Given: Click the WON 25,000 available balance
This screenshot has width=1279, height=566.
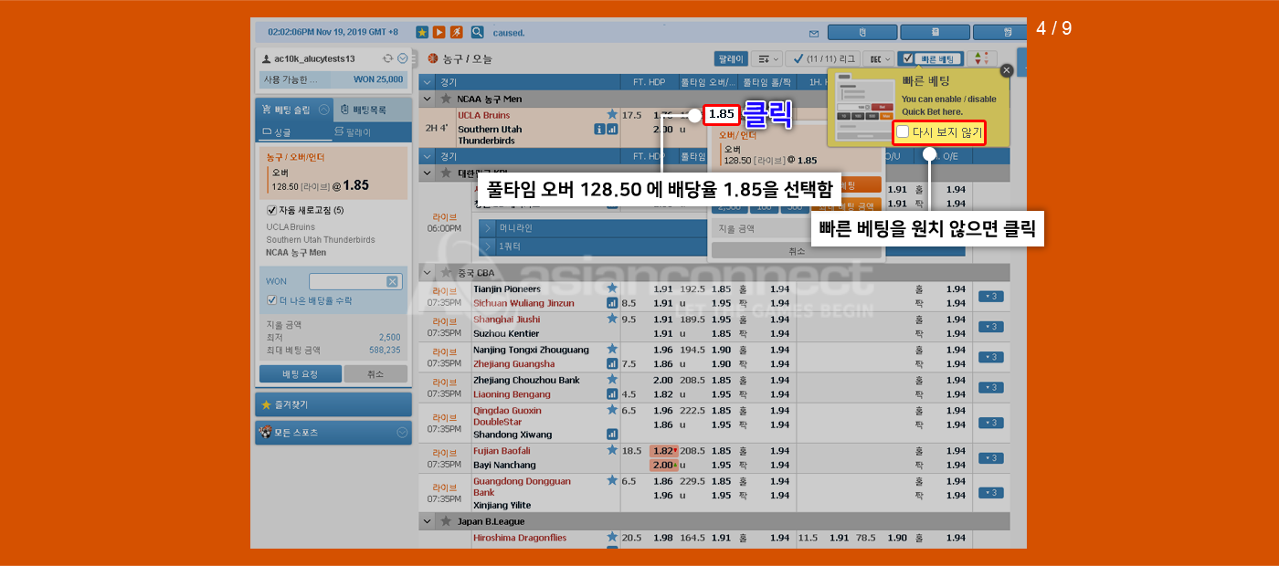Looking at the screenshot, I should pyautogui.click(x=377, y=79).
